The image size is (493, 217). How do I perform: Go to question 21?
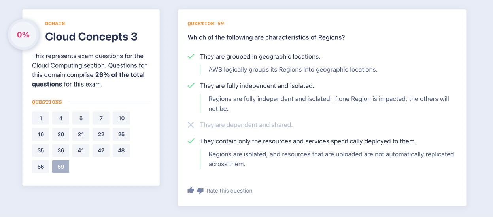point(81,134)
